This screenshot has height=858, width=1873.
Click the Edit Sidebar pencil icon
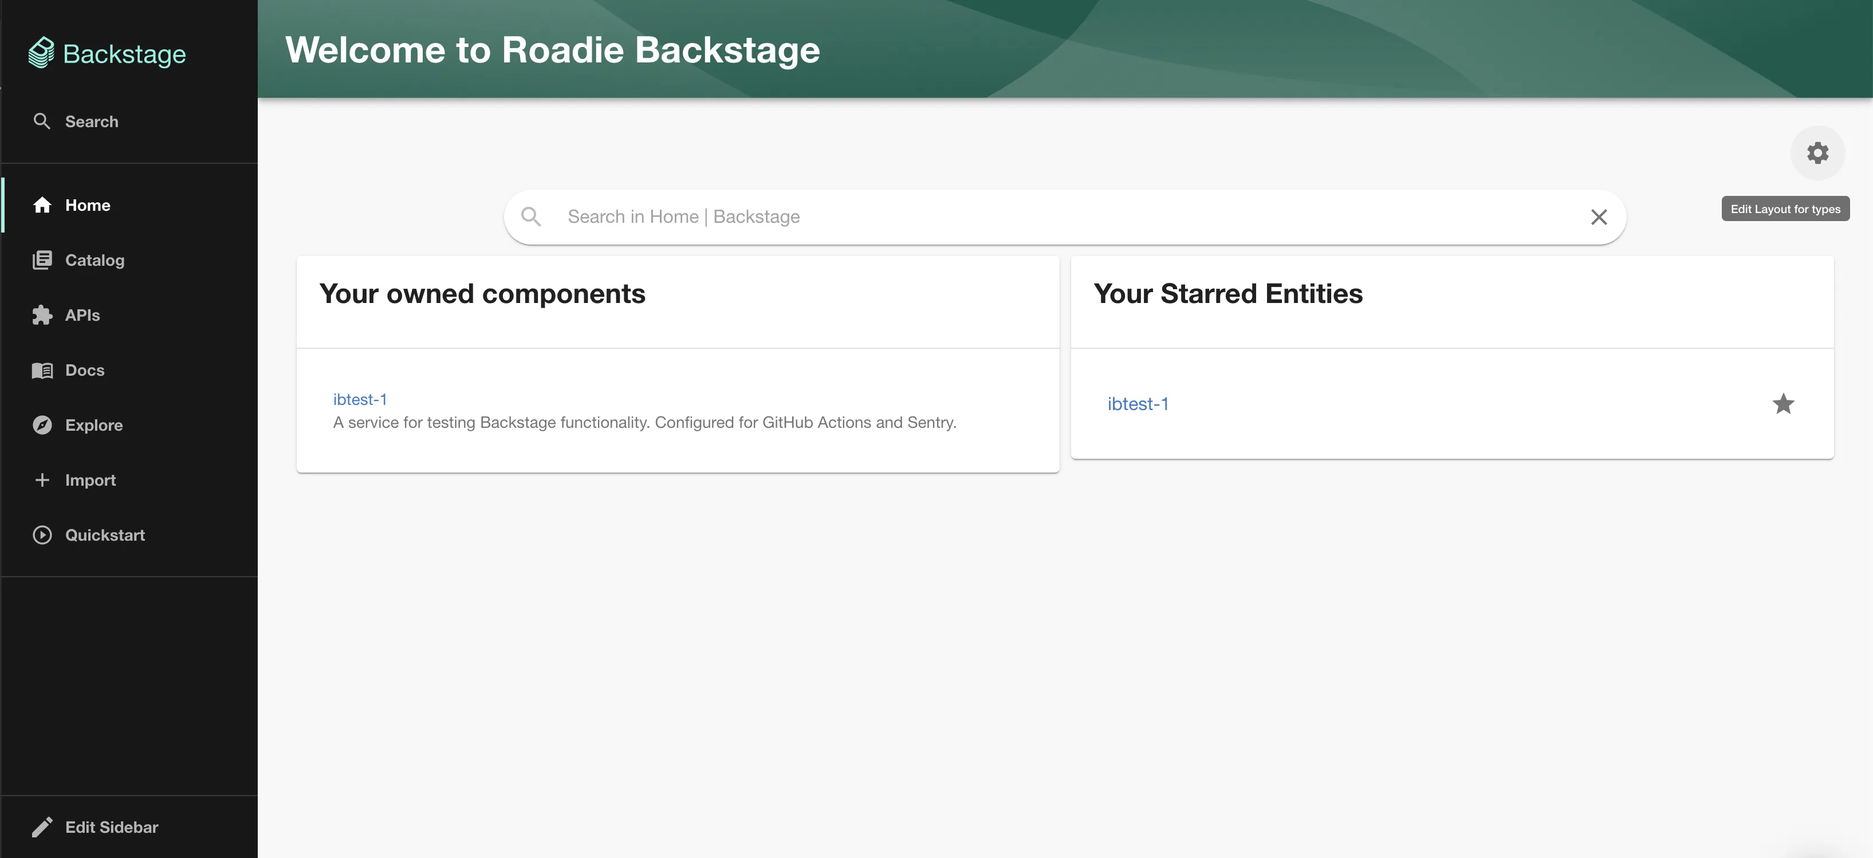tap(42, 826)
